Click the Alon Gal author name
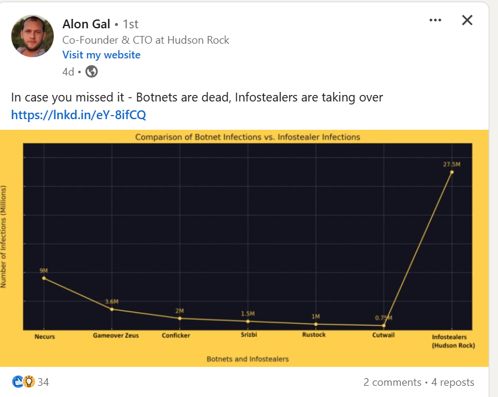Screen dimensions: 498x397 tap(86, 24)
